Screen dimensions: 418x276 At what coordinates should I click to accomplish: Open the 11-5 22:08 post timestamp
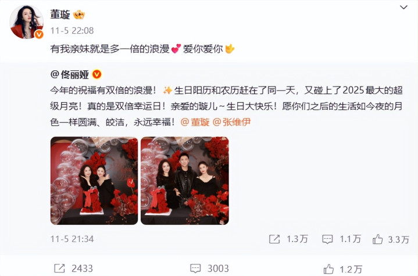[x=72, y=31]
